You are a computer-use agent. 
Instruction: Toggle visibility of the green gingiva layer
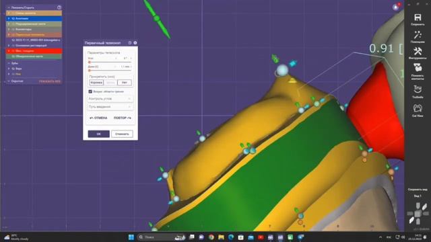(13, 56)
